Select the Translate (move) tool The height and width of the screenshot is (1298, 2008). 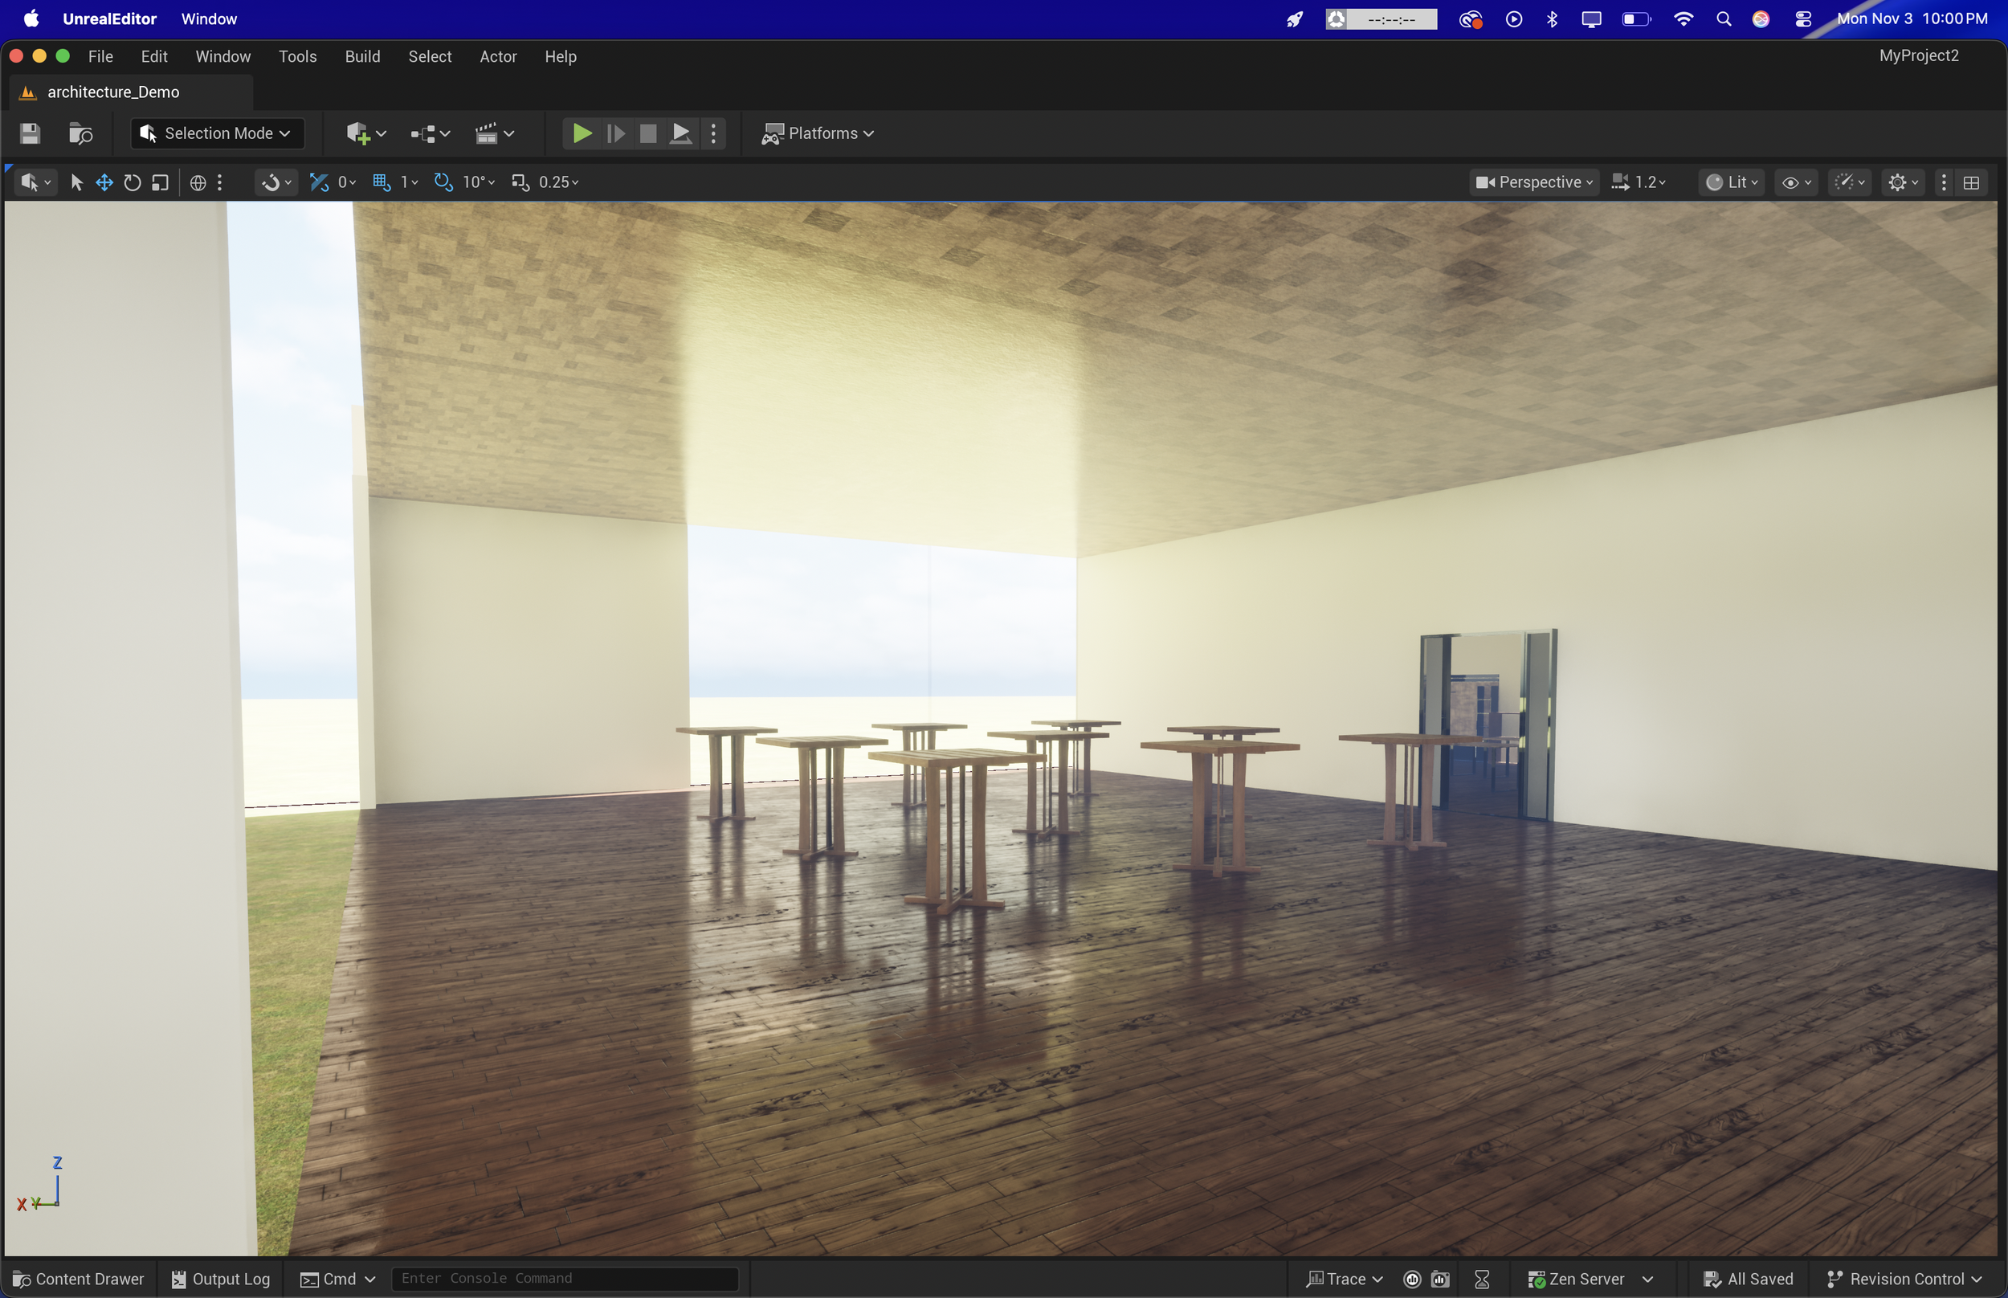pyautogui.click(x=104, y=182)
